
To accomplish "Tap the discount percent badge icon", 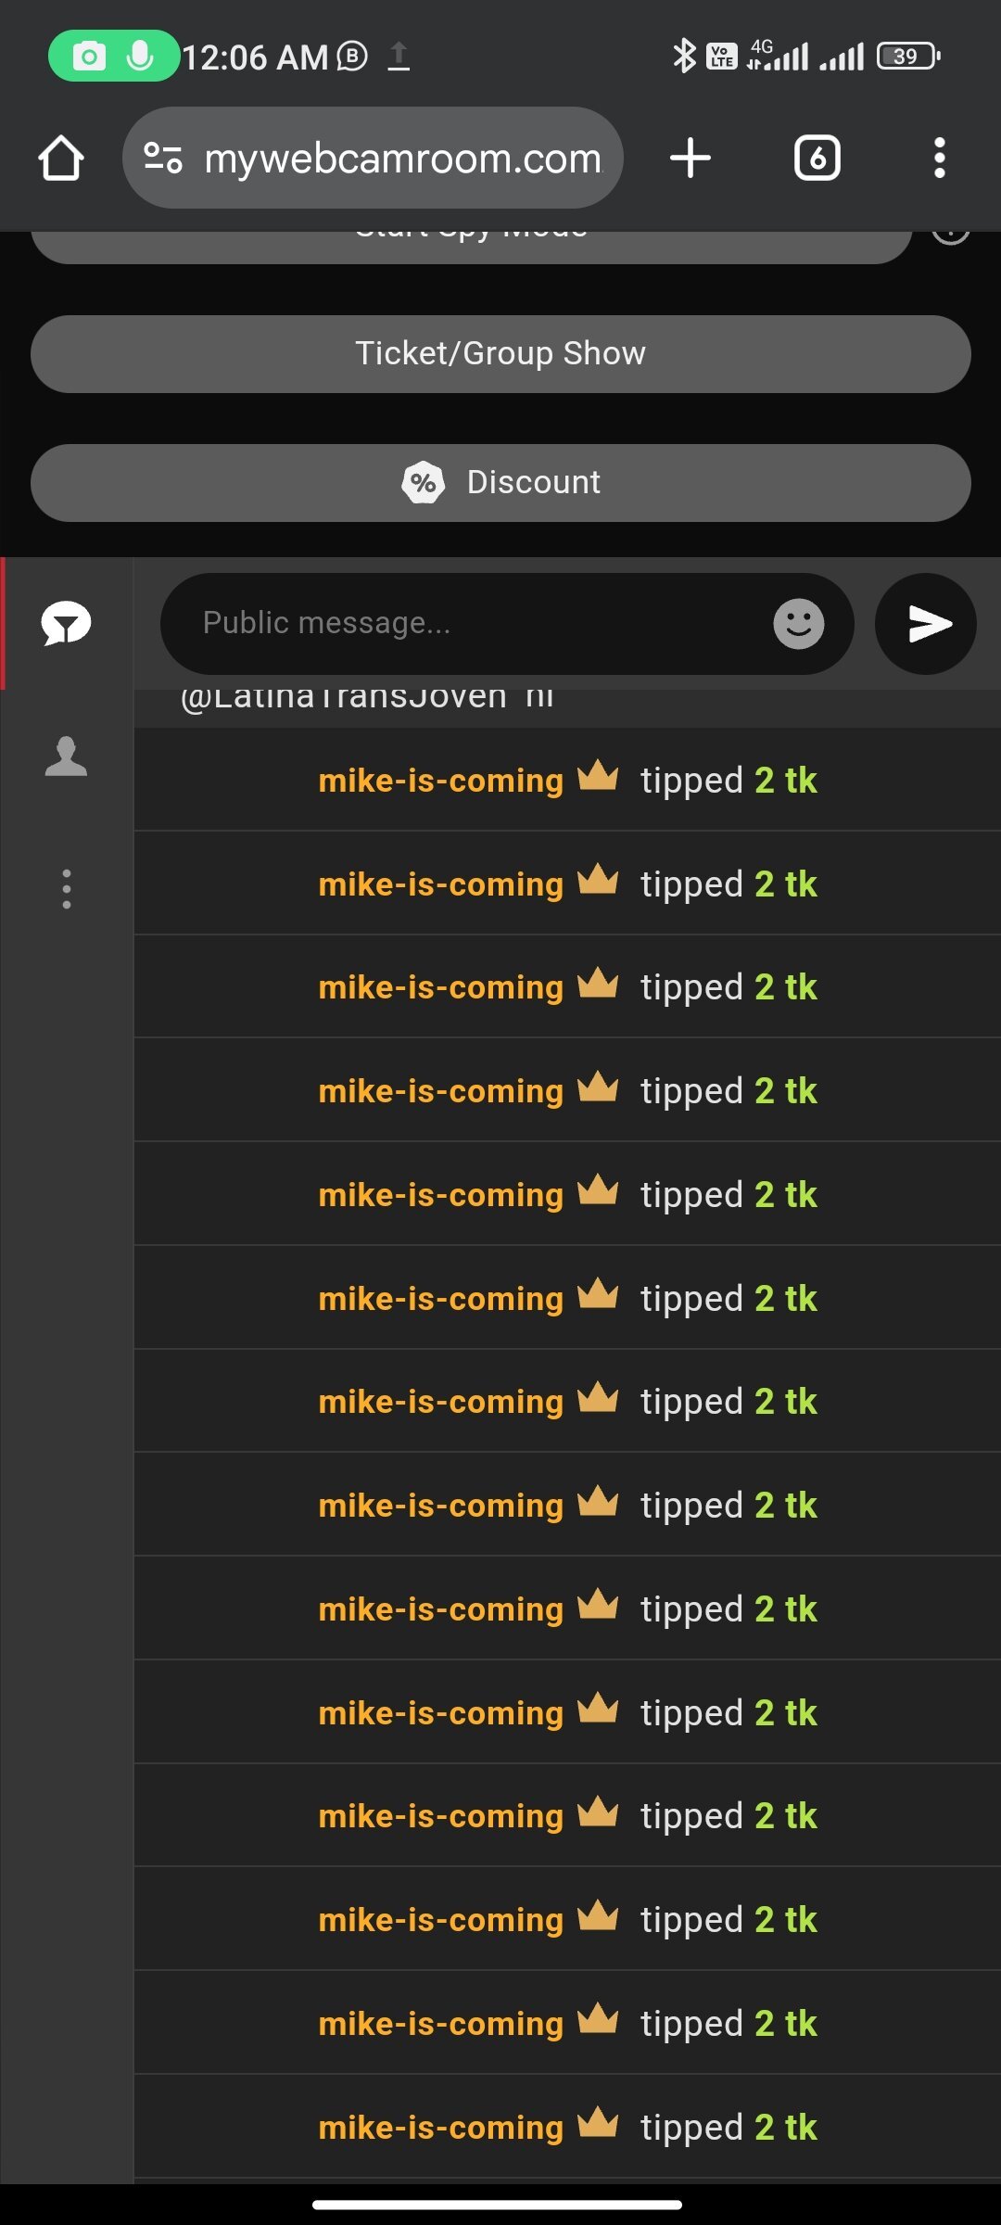I will coord(424,483).
